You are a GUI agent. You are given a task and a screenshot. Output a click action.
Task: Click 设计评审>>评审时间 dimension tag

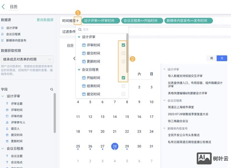101,21
